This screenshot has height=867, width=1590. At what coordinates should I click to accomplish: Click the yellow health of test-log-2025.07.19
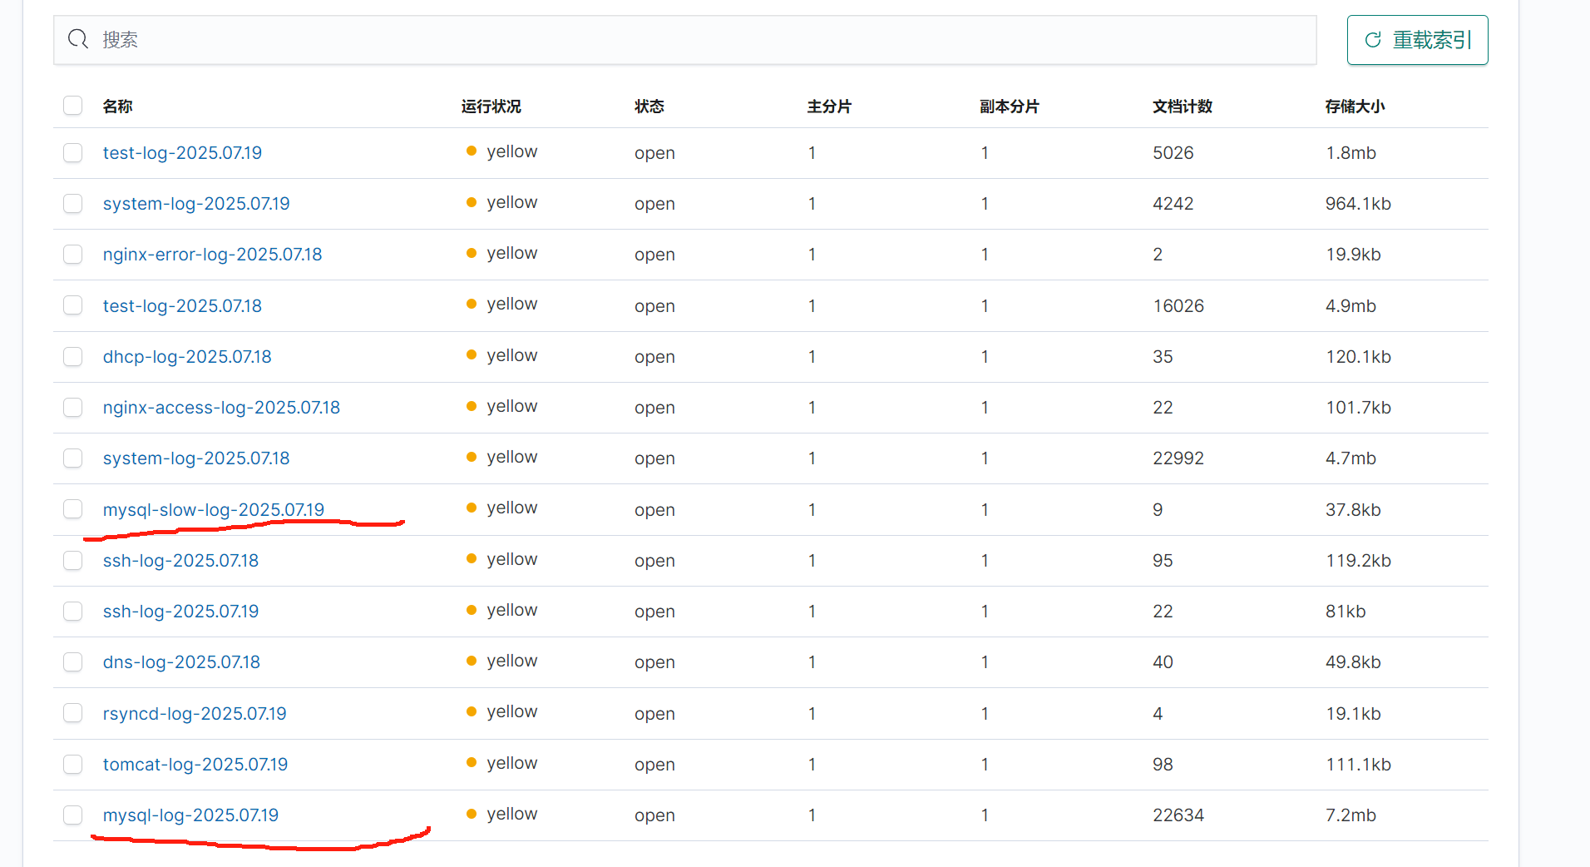[x=502, y=151]
